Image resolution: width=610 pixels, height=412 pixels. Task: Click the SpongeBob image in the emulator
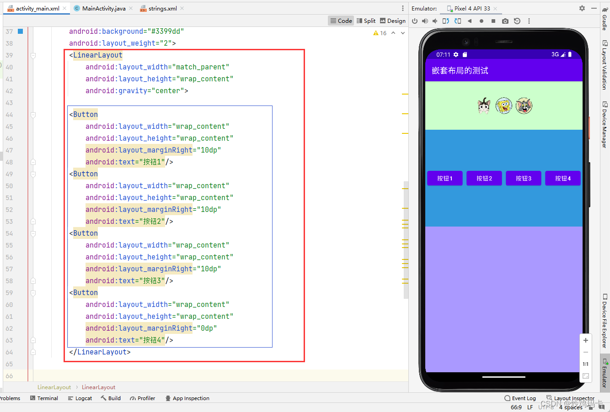pos(504,106)
